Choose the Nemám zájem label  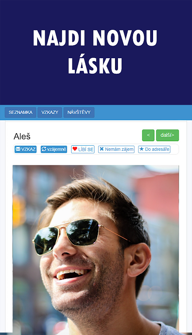119,149
